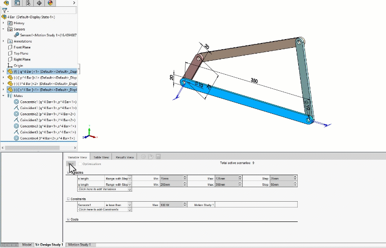Increment the s length Min spinner

coord(186,178)
